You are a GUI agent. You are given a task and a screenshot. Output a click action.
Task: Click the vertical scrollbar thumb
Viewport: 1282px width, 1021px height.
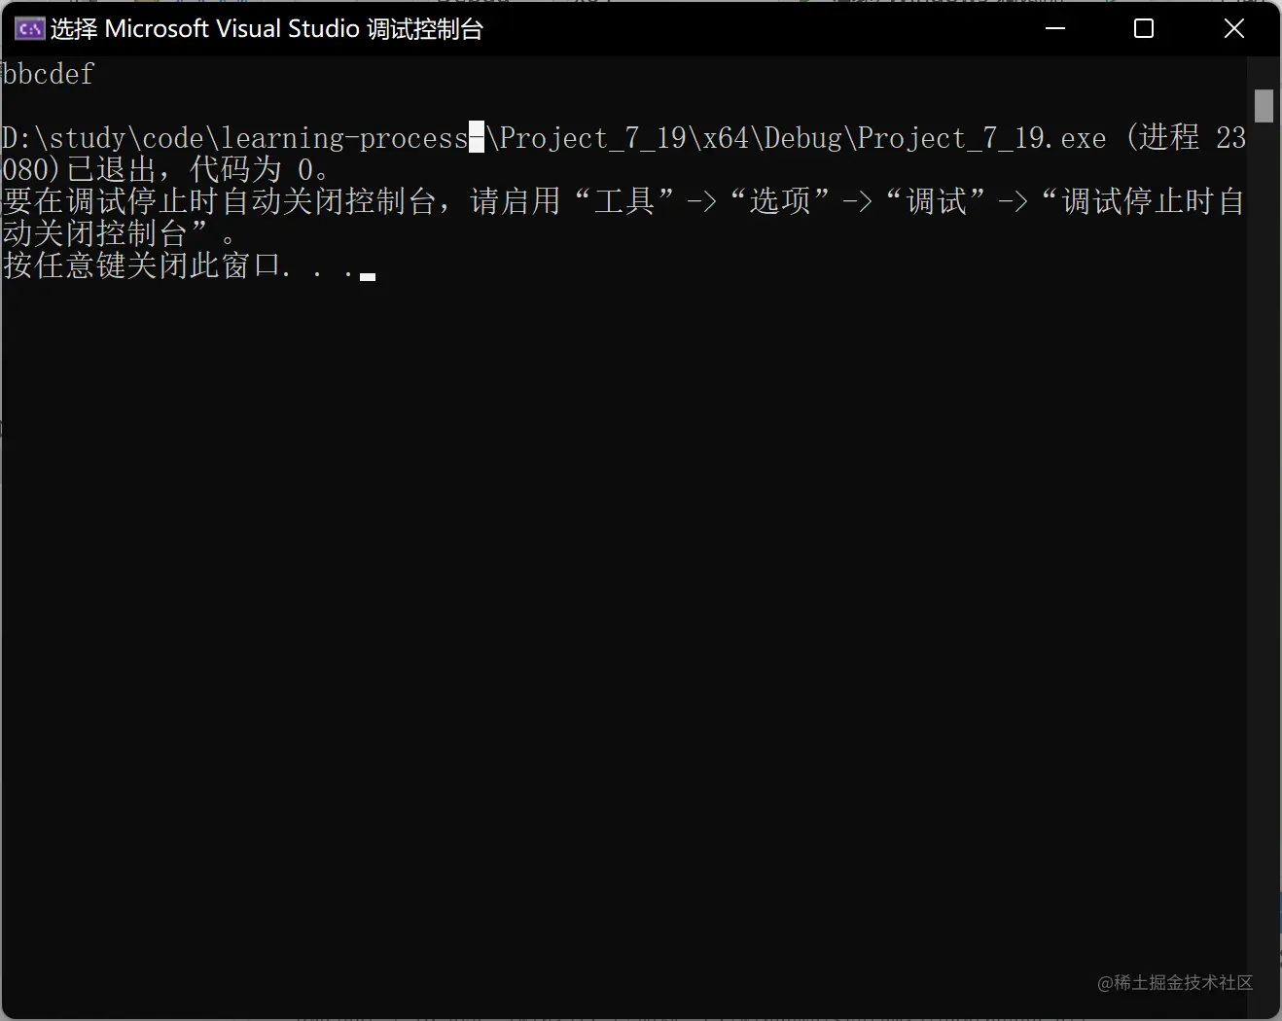pos(1264,105)
